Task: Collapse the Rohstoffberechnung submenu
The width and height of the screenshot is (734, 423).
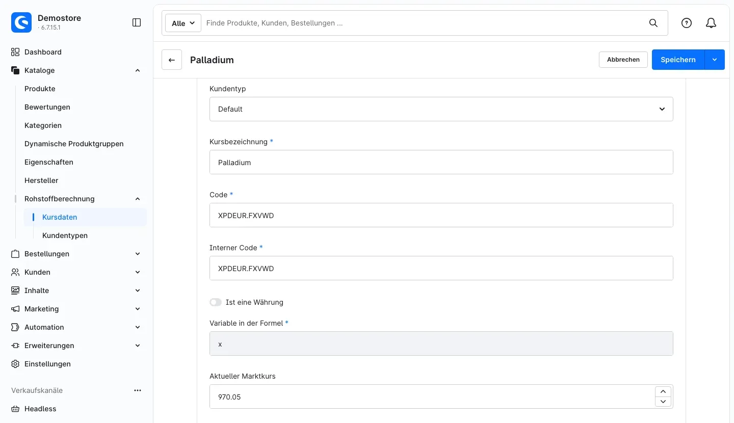Action: 138,199
